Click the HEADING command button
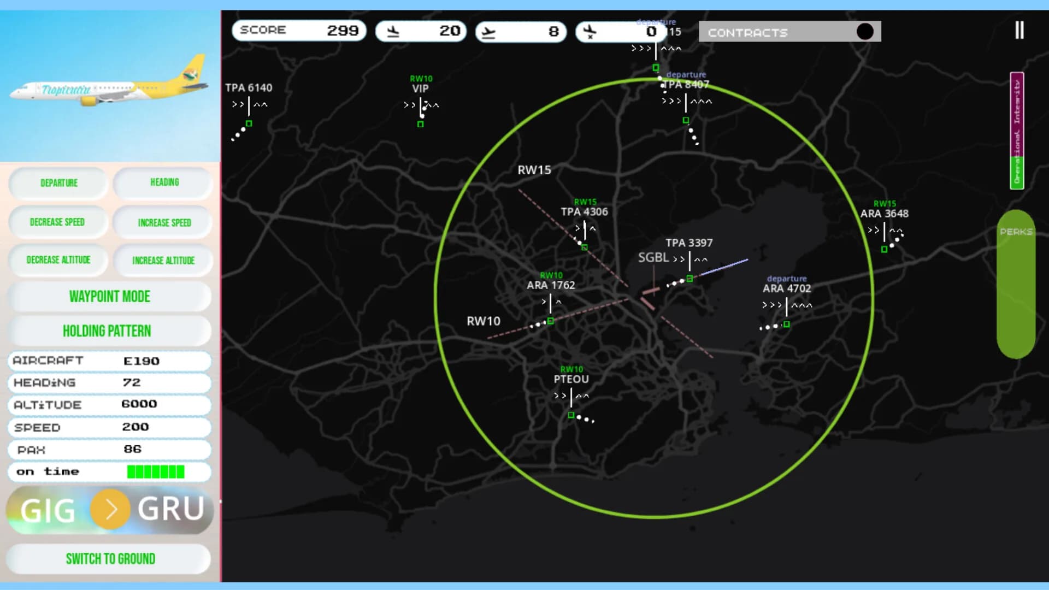 (164, 182)
